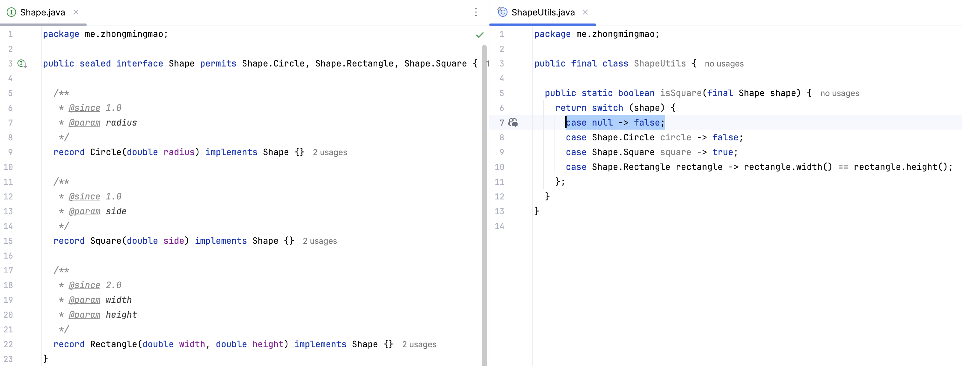962x366 pixels.
Task: Click the class icon on the ShapeUtils.java tab
Action: coord(503,12)
